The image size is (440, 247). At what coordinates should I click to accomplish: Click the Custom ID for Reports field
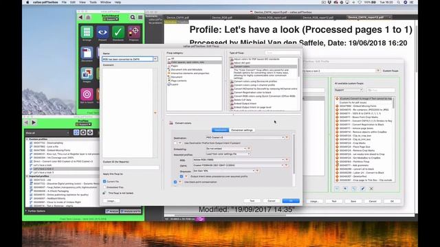(x=131, y=167)
